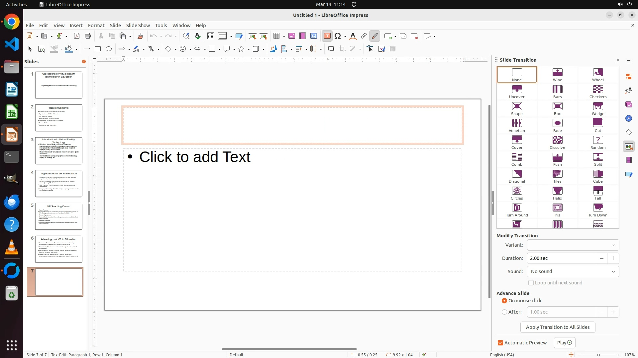Select the Wipe slide transition

click(557, 75)
